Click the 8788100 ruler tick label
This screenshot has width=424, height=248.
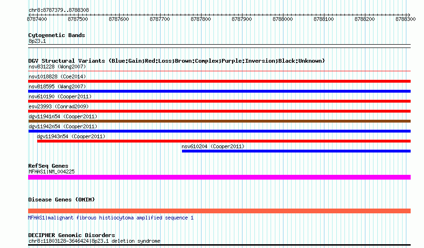click(x=323, y=19)
